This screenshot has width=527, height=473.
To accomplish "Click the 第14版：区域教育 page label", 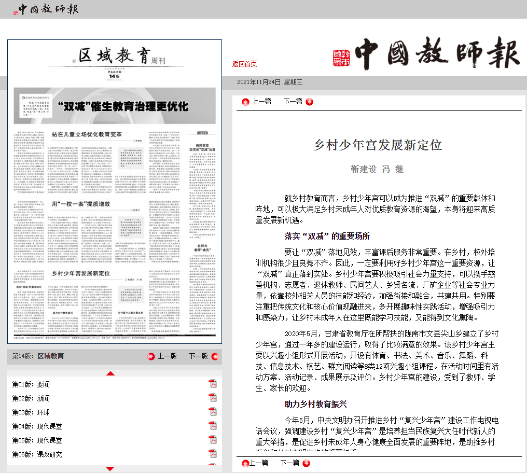I will tap(38, 356).
